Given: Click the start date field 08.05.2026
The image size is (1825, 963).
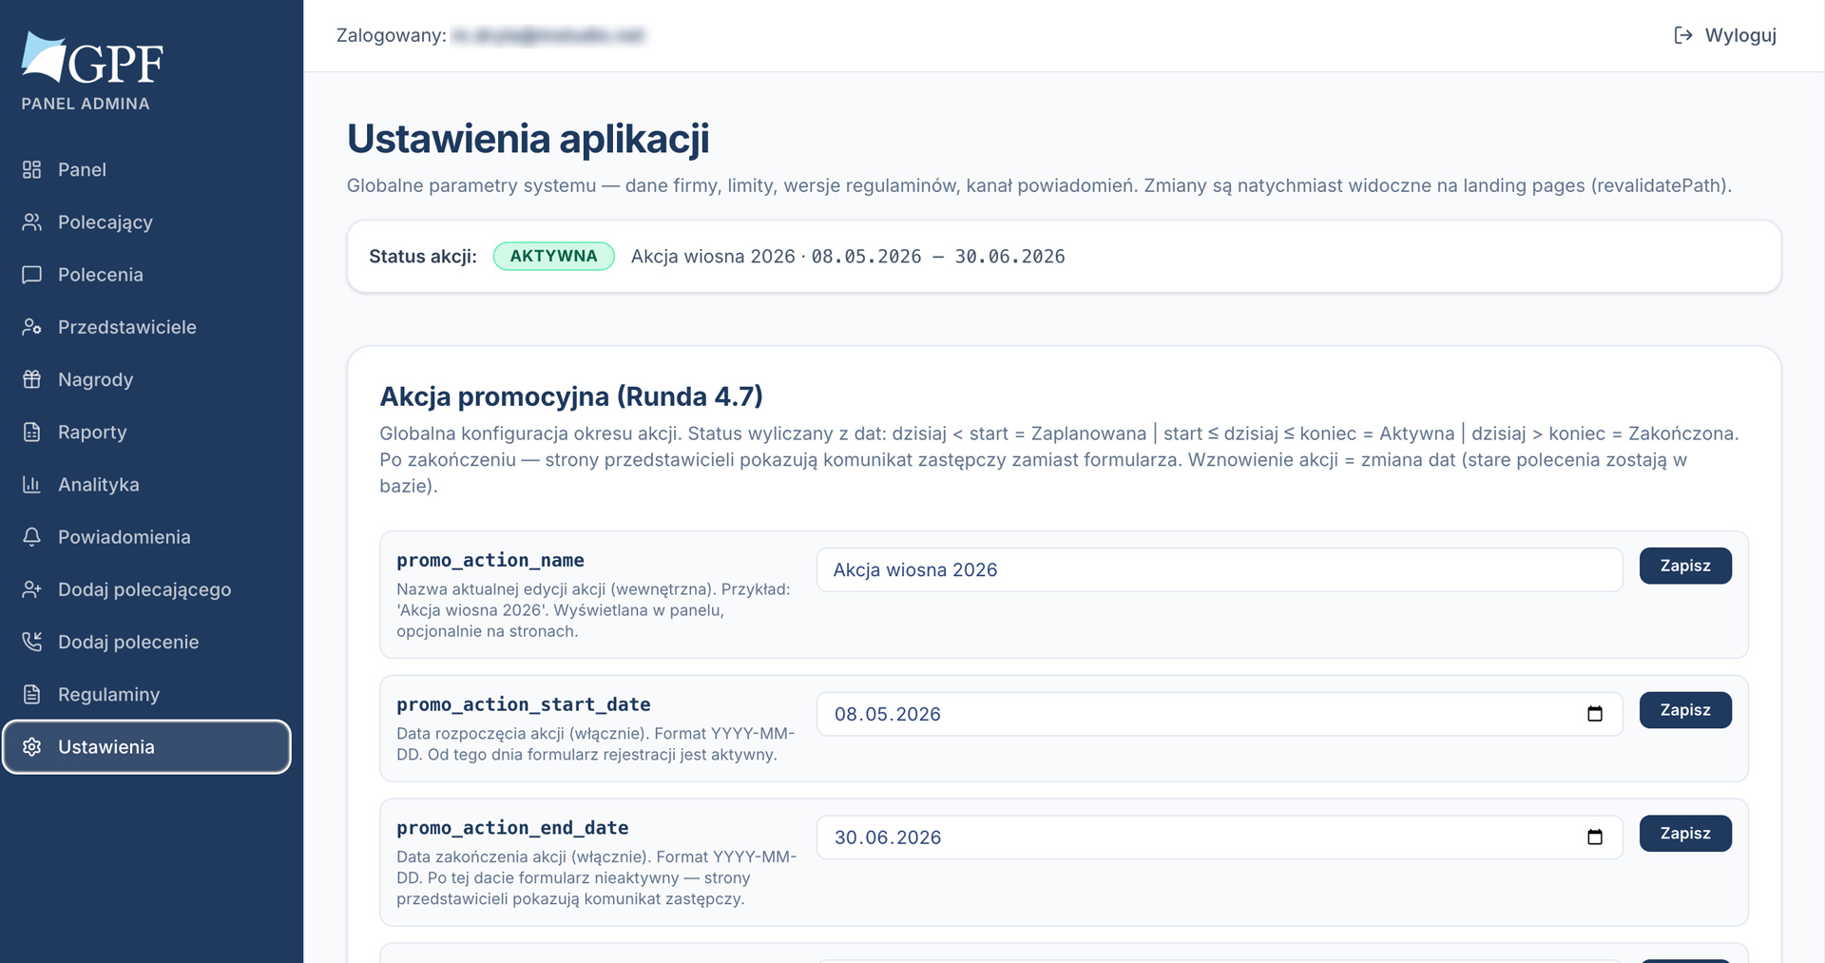Looking at the screenshot, I should point(1220,714).
